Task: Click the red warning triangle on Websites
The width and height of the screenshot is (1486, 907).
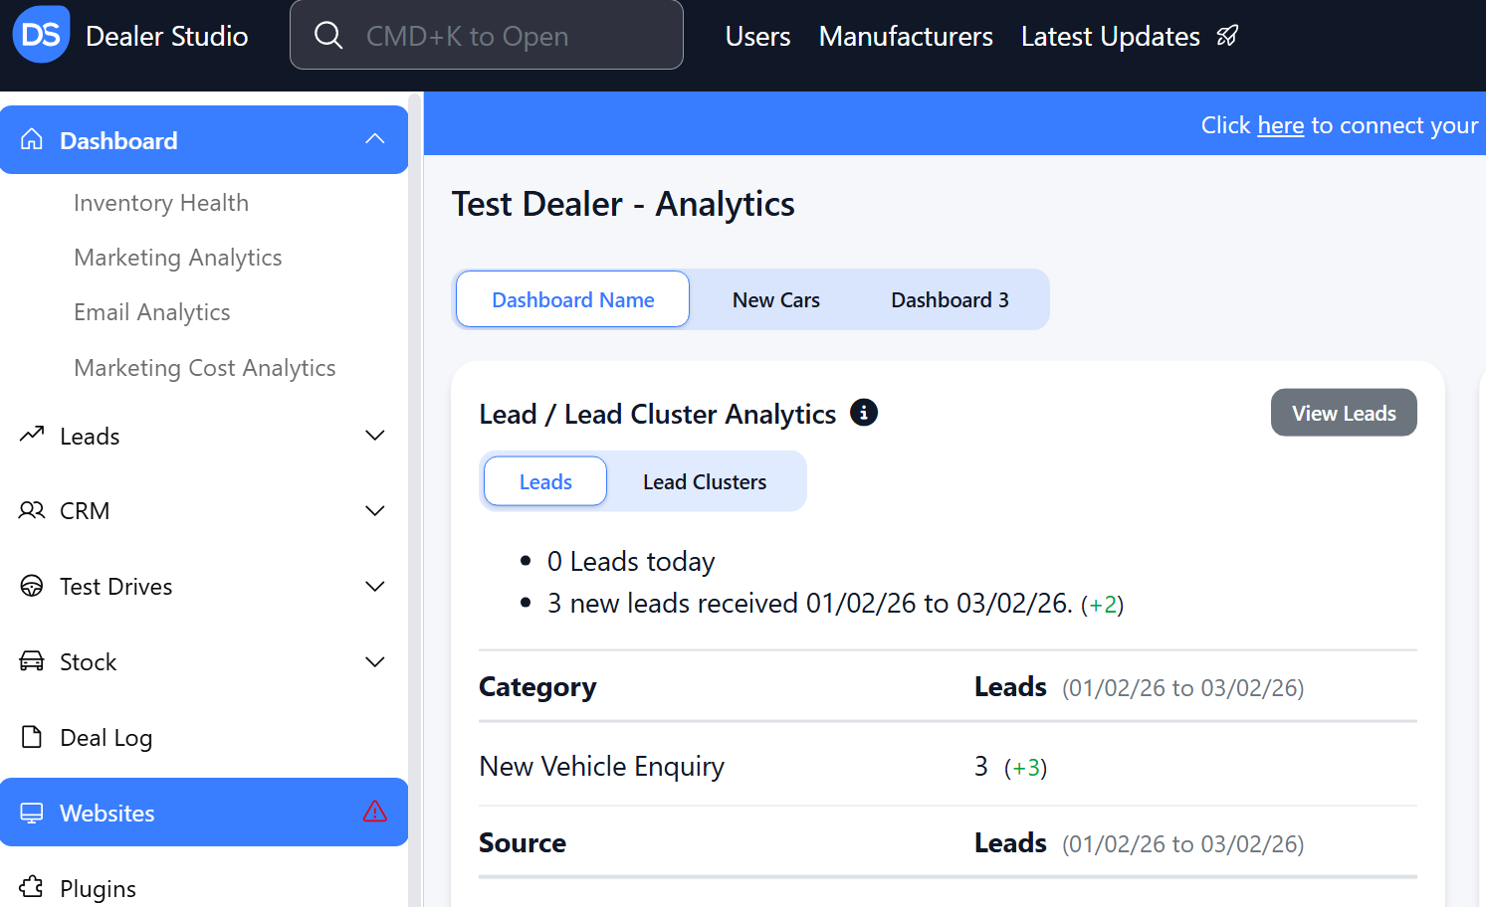Action: coord(375,812)
